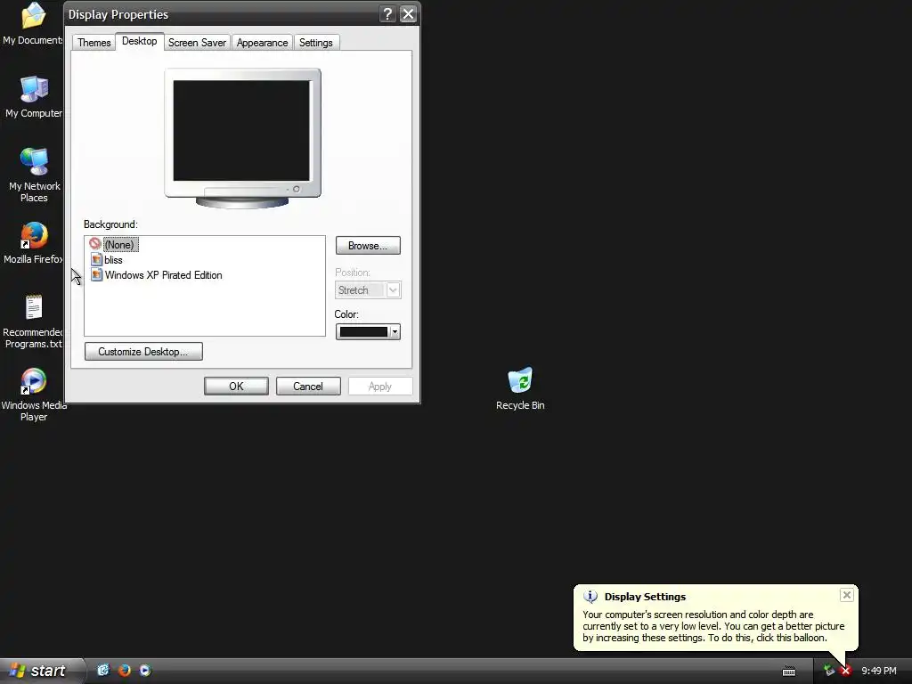
Task: Go to the Appearance tab
Action: [x=263, y=43]
